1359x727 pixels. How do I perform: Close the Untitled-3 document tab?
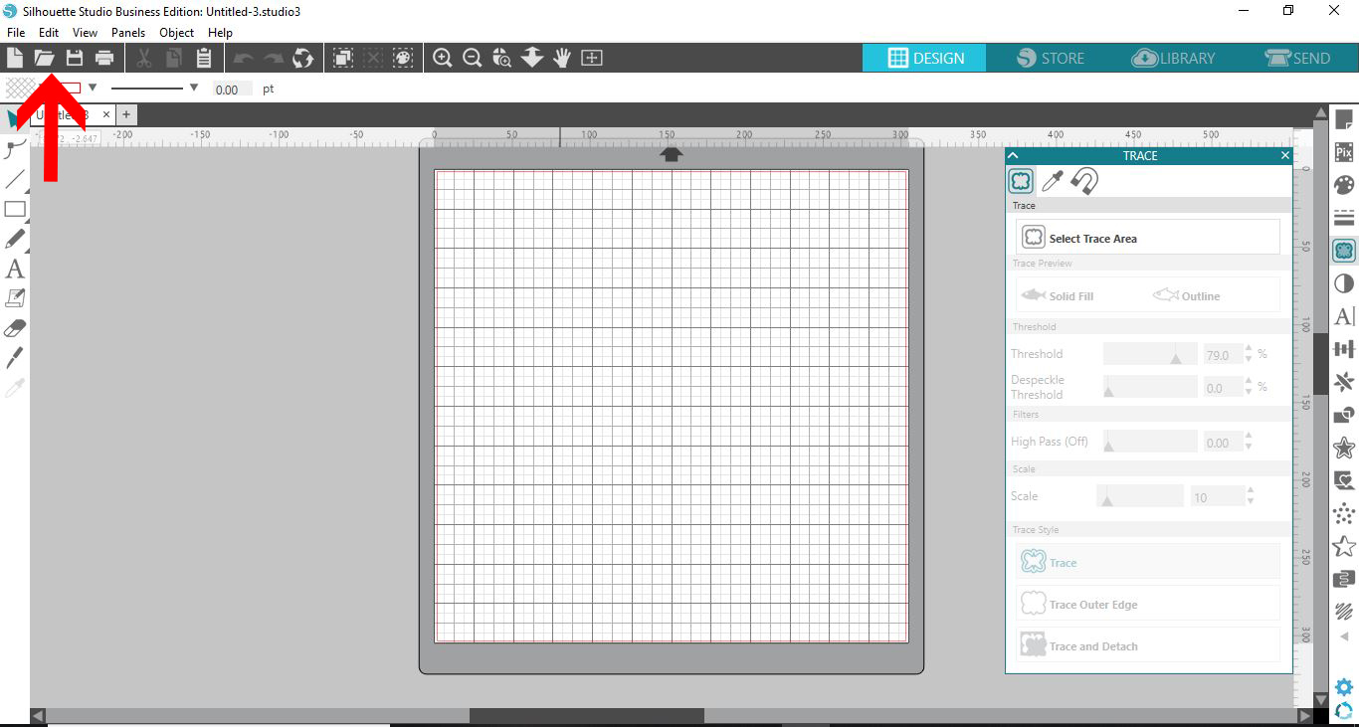coord(107,115)
